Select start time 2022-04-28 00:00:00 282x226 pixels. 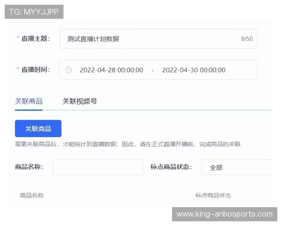coord(111,70)
